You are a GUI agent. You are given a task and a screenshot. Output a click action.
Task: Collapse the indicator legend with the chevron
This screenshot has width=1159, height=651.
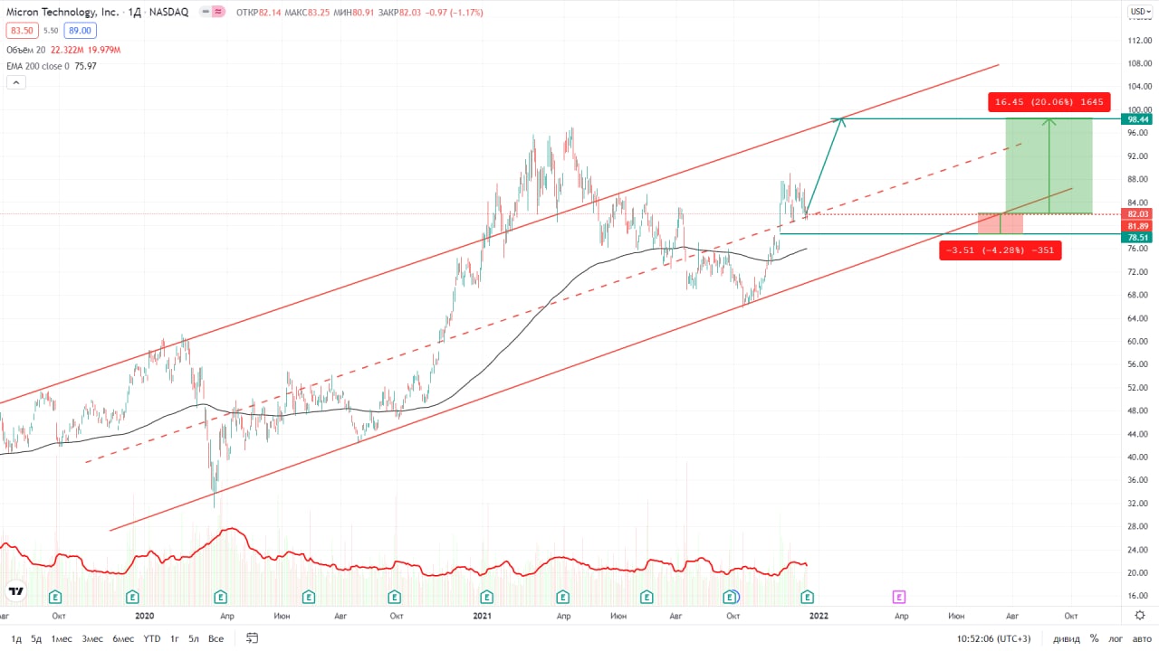(15, 82)
